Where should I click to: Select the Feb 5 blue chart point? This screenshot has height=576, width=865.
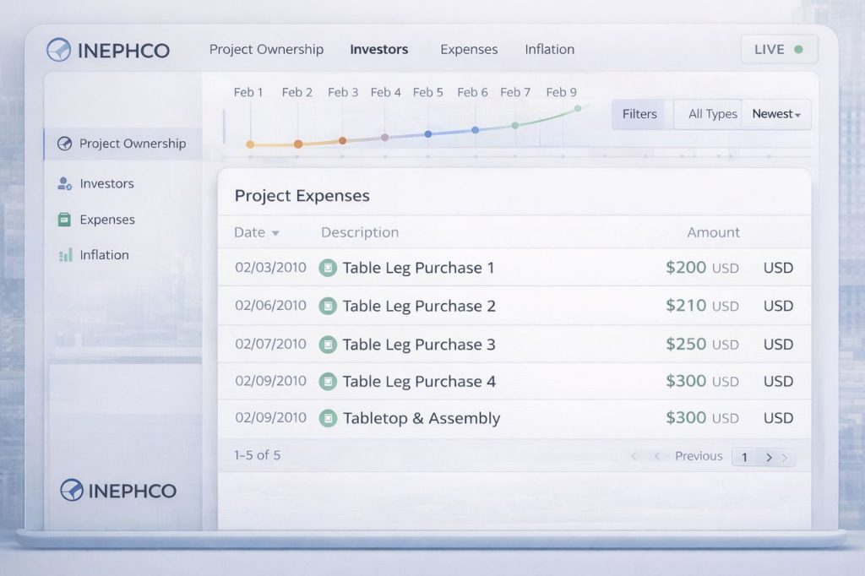(428, 134)
